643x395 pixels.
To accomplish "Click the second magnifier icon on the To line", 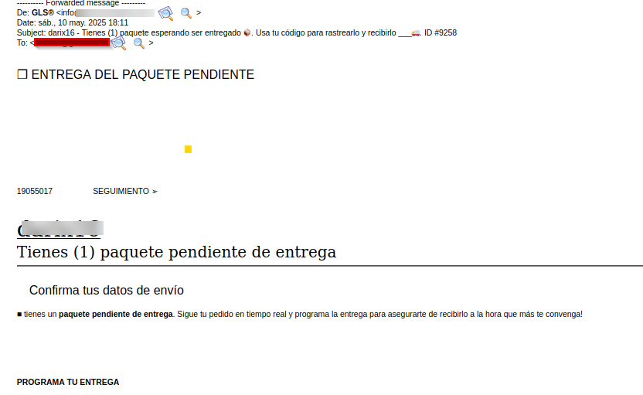I will tap(139, 43).
